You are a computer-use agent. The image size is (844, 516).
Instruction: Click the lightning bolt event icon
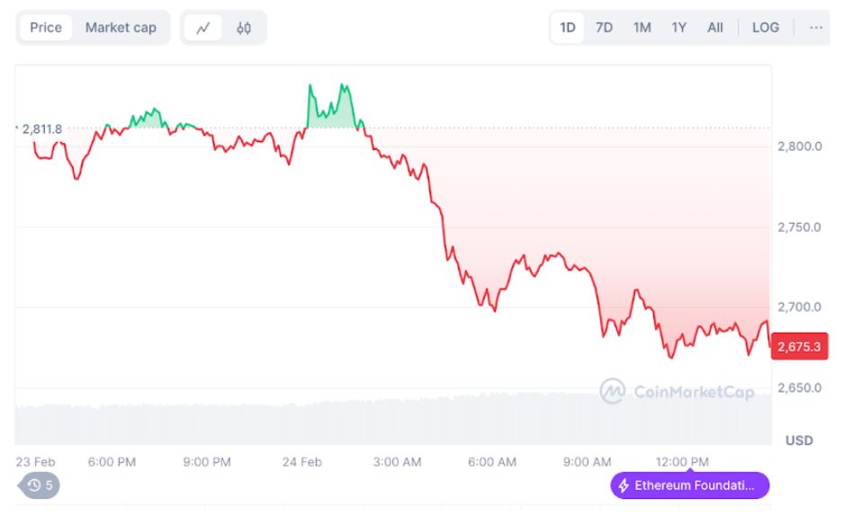pos(624,486)
